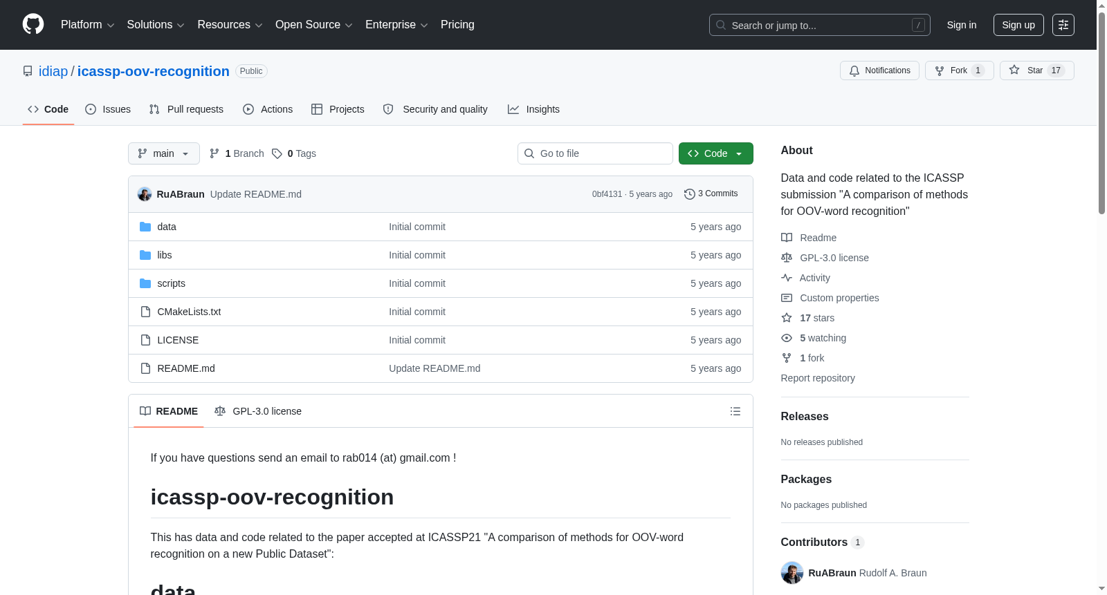
Task: Go to the Pricing page
Action: coord(457,25)
